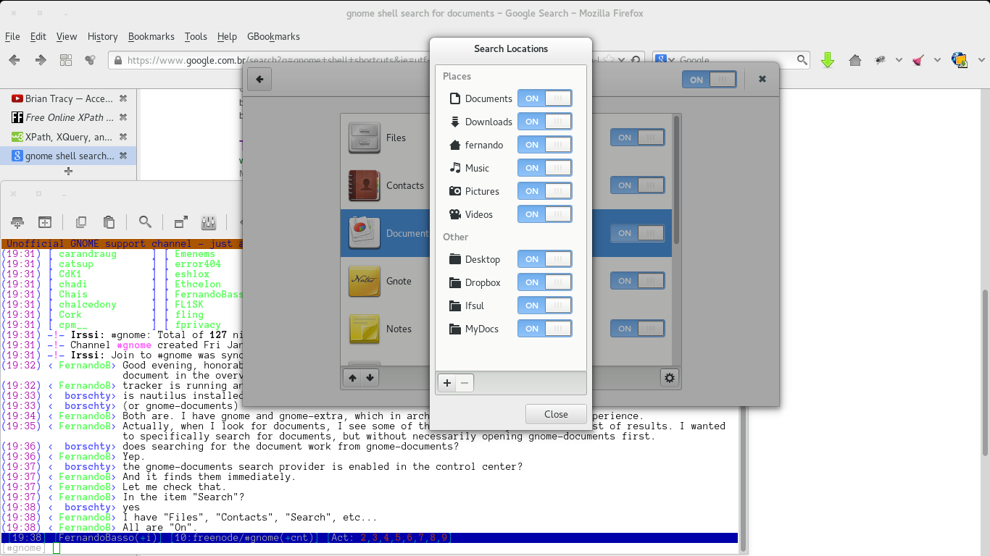The width and height of the screenshot is (990, 556).
Task: Reload the current Firefox page
Action: [x=636, y=60]
